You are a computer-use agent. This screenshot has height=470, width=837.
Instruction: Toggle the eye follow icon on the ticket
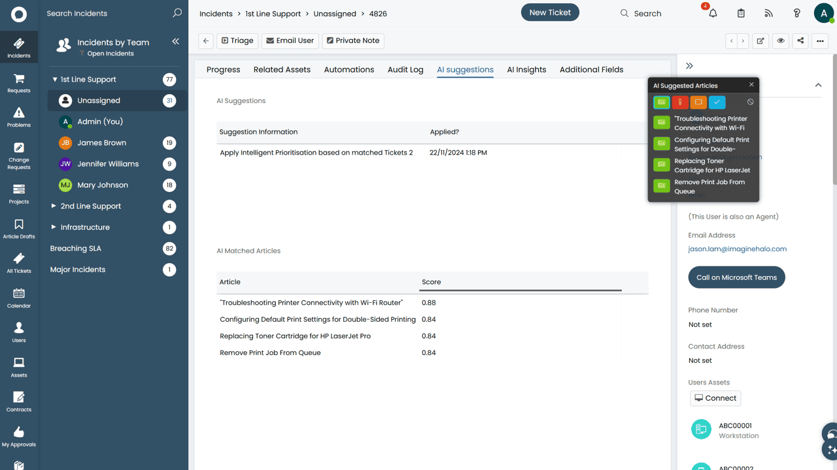click(781, 40)
